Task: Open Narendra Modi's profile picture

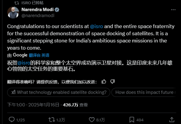Action: (x=13, y=12)
